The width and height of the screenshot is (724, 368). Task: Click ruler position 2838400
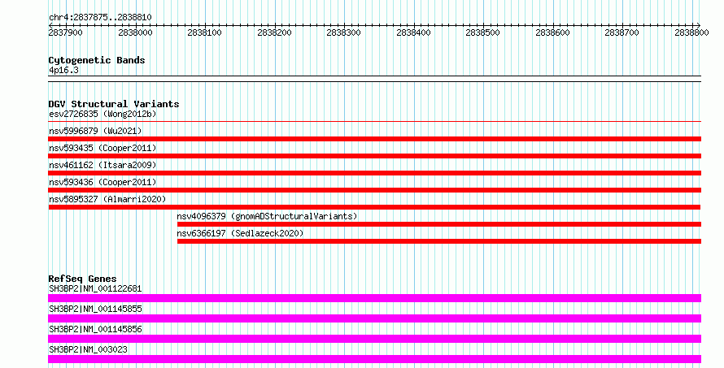[x=413, y=32]
